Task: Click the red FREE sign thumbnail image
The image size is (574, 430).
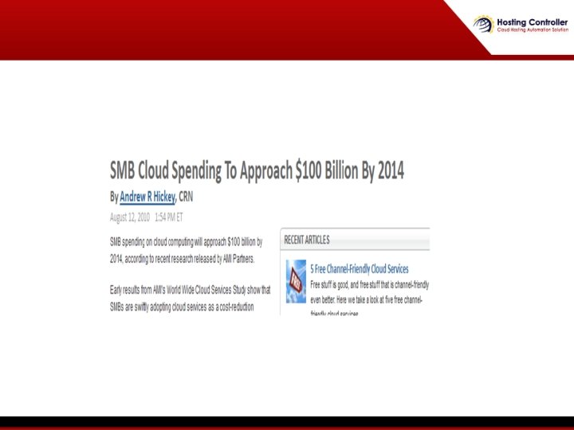Action: pyautogui.click(x=296, y=281)
